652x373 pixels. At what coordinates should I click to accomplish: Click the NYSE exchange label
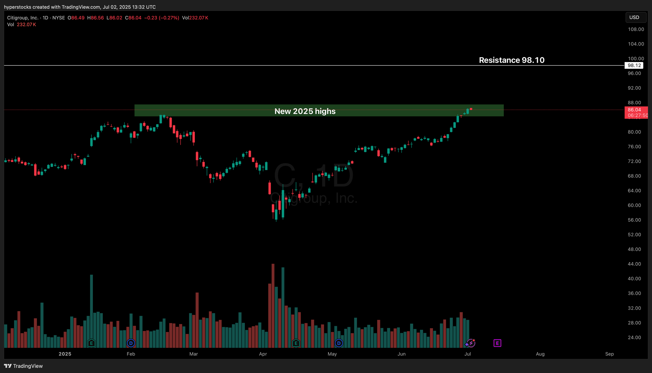[59, 18]
